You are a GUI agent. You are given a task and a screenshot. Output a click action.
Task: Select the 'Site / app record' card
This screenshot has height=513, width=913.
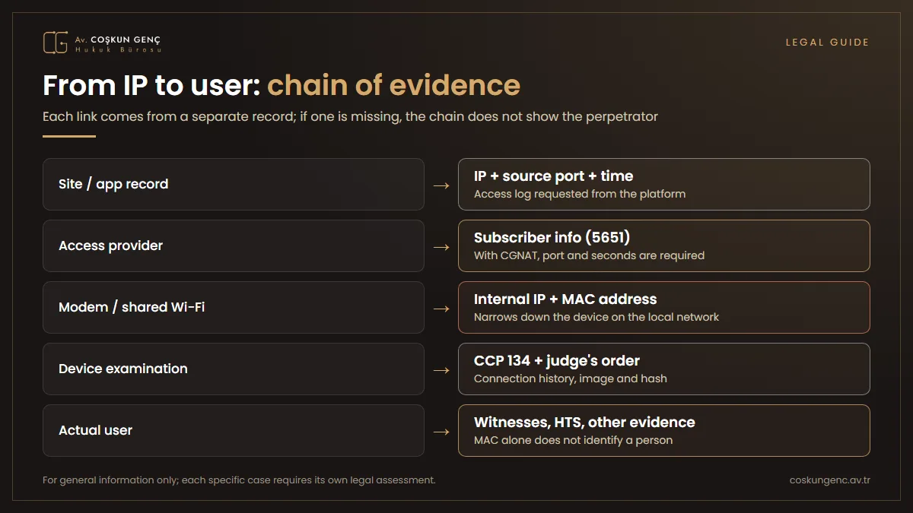coord(234,184)
